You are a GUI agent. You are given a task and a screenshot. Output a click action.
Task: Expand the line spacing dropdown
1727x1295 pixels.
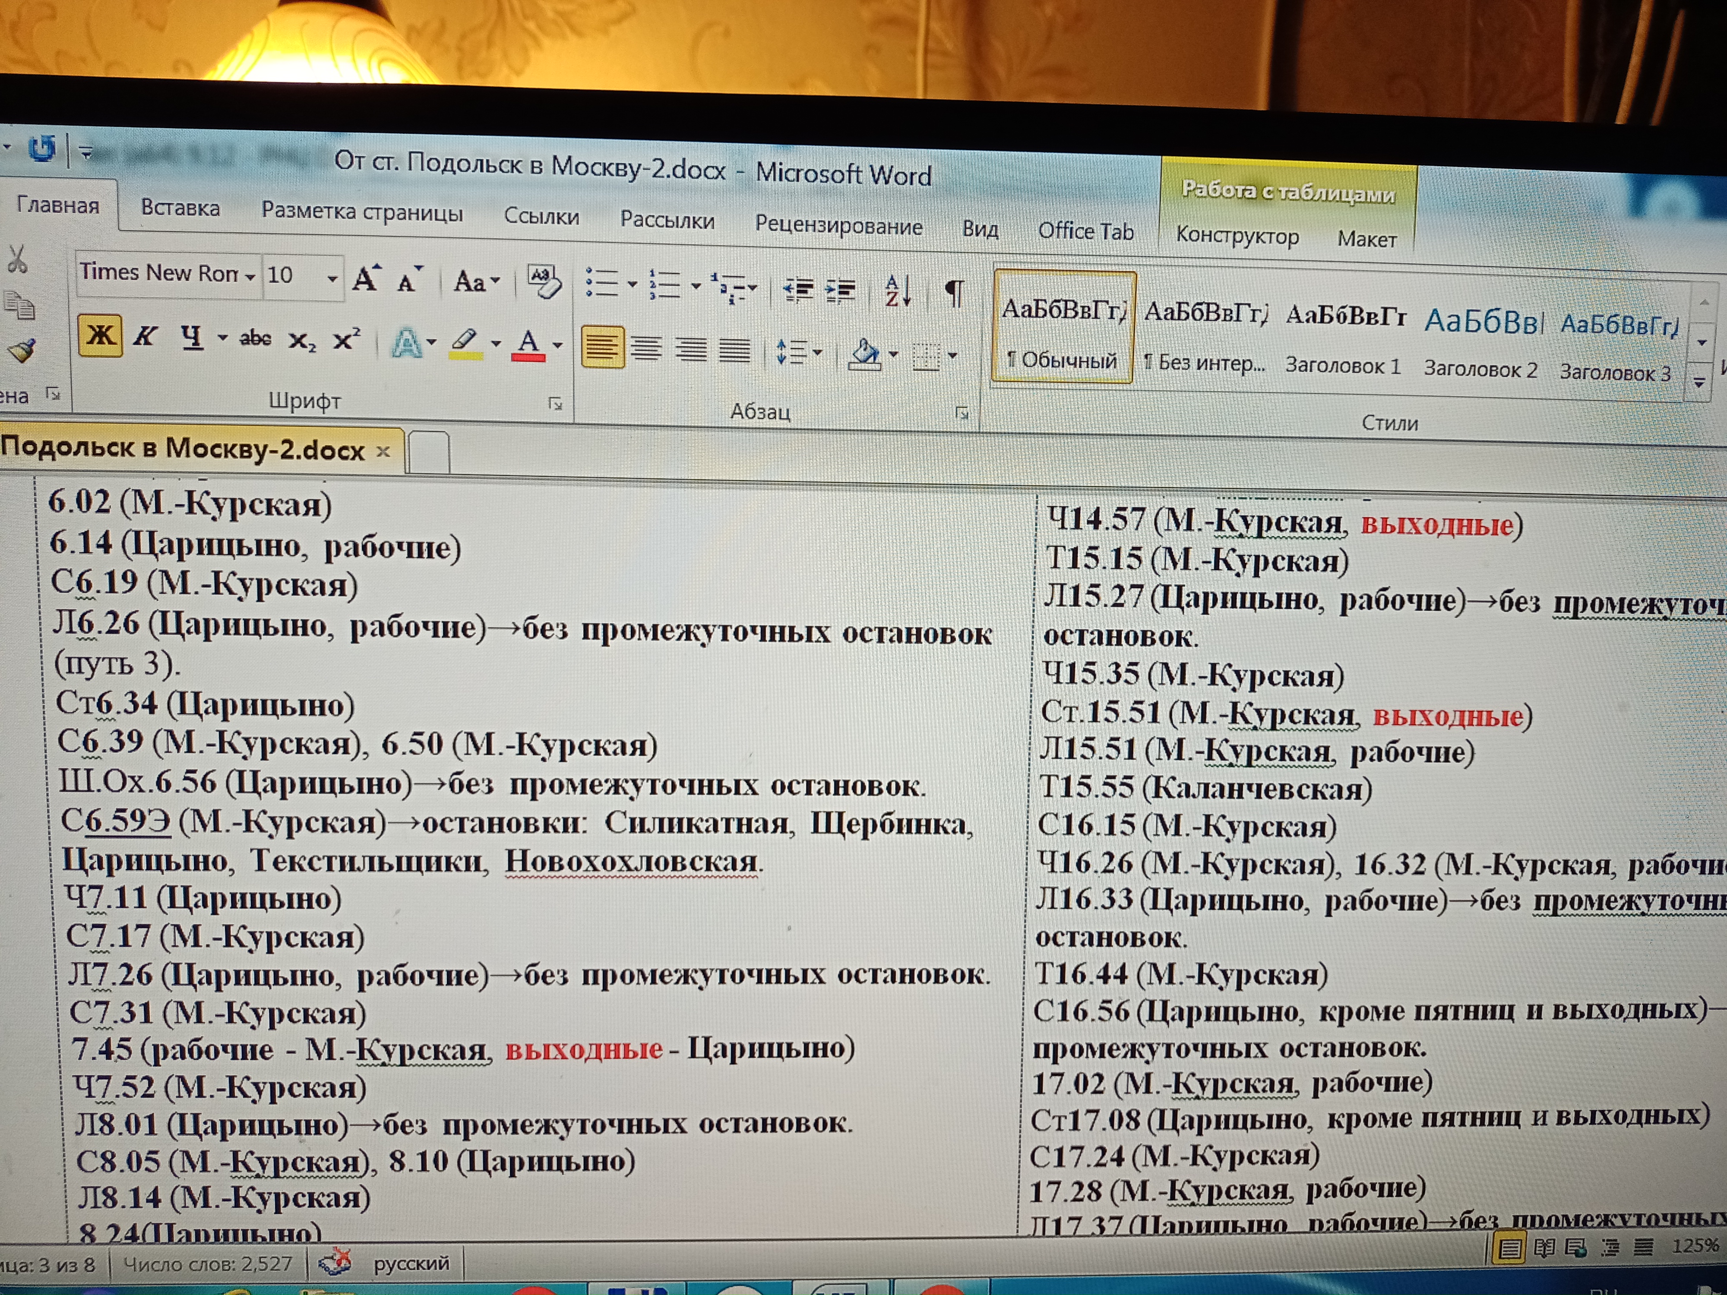coord(817,352)
